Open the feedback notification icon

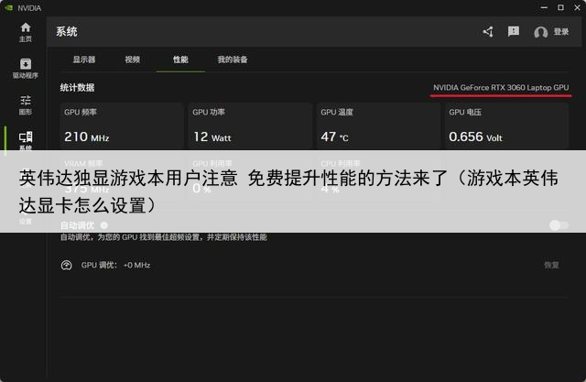[x=514, y=32]
